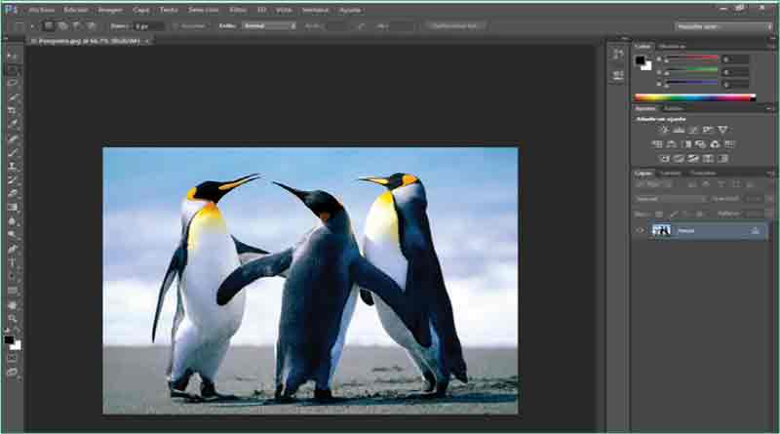This screenshot has height=434, width=780.
Task: Select the Brush tool
Action: [13, 152]
